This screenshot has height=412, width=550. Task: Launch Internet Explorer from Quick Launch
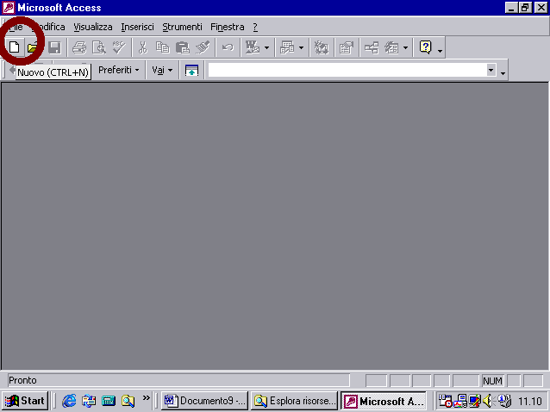coord(69,401)
